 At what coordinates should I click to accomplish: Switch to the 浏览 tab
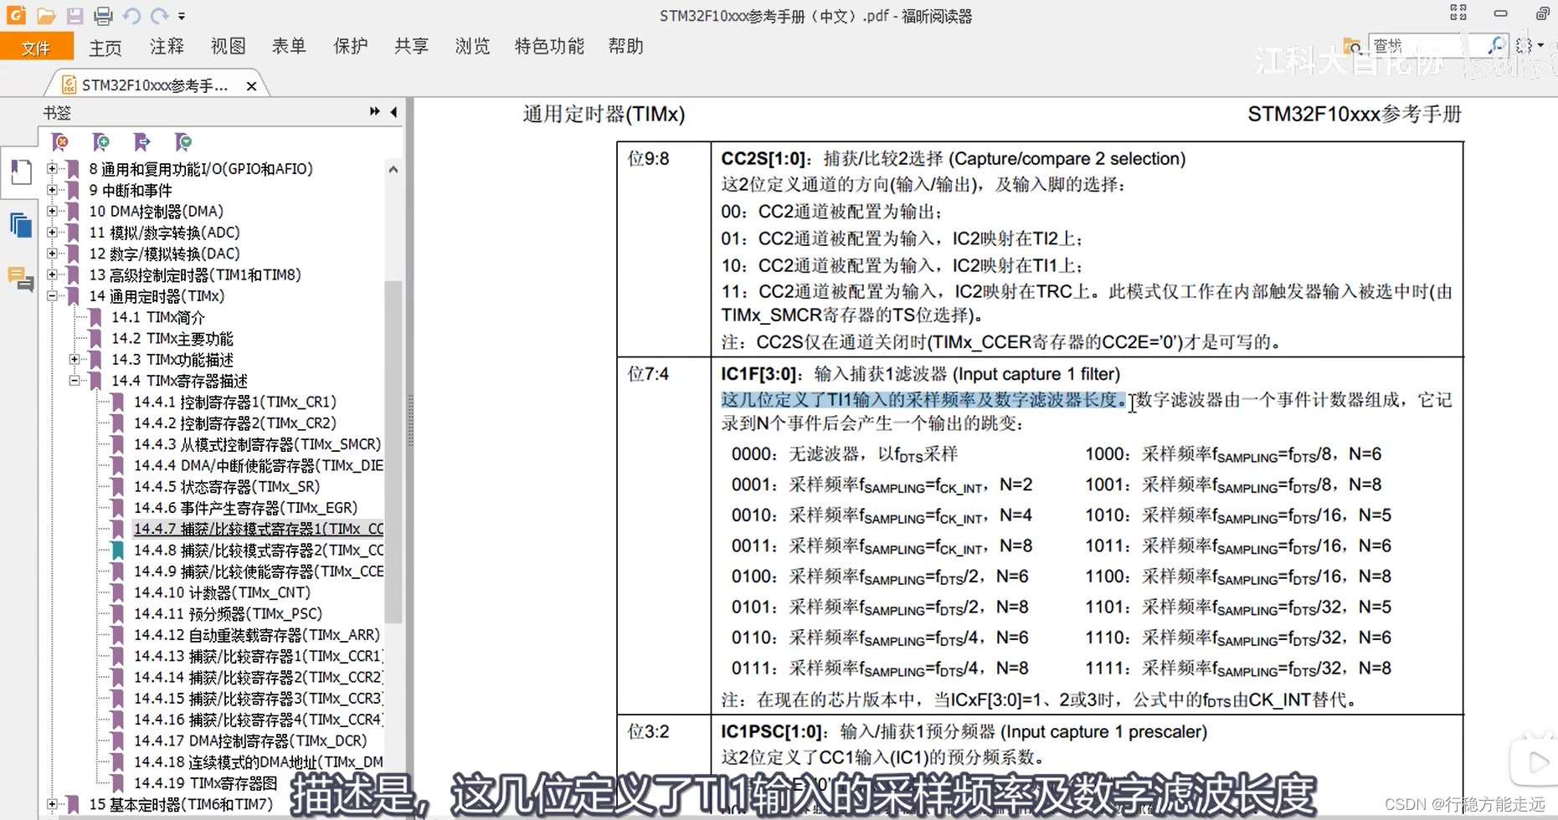(x=472, y=46)
